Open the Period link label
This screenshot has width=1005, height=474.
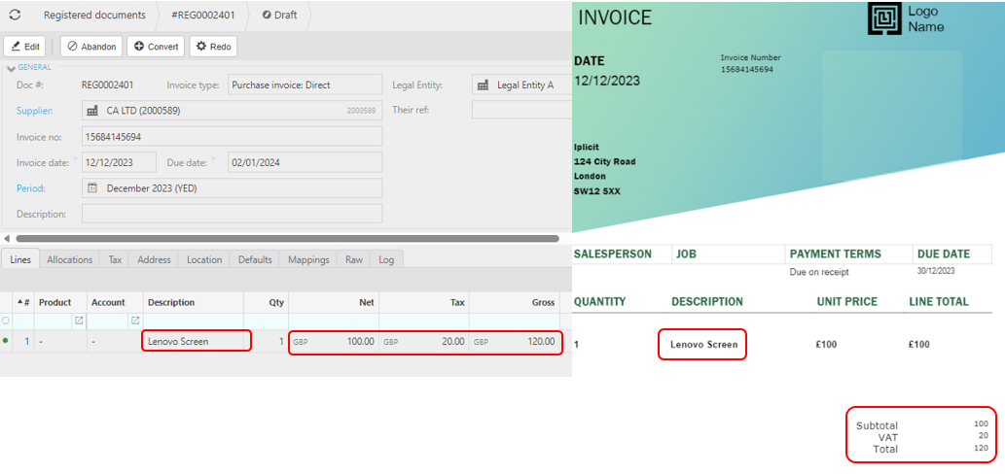coord(31,188)
